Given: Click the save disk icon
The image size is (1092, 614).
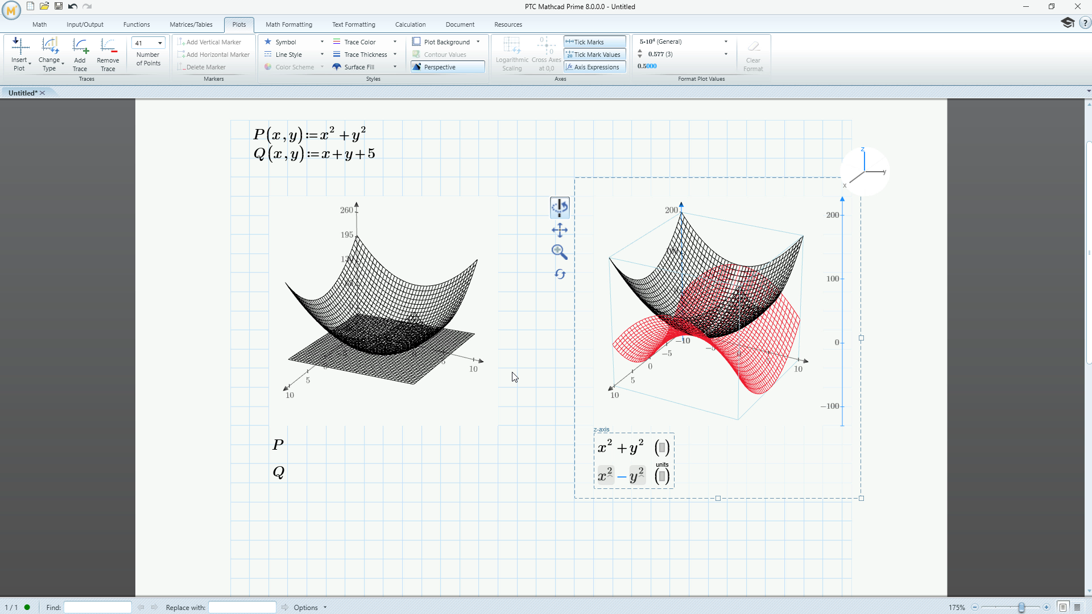Looking at the screenshot, I should pos(59,6).
